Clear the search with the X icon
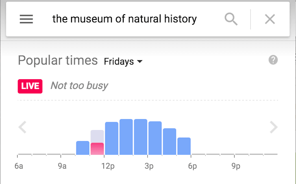Viewport: 296px width, 184px height. [x=270, y=19]
